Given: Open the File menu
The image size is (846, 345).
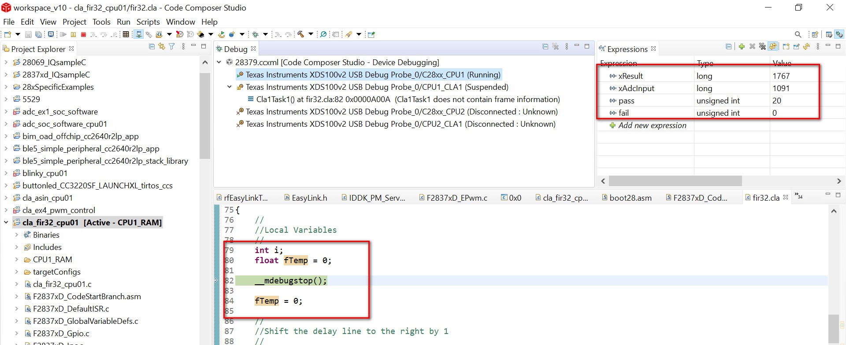Looking at the screenshot, I should point(9,22).
